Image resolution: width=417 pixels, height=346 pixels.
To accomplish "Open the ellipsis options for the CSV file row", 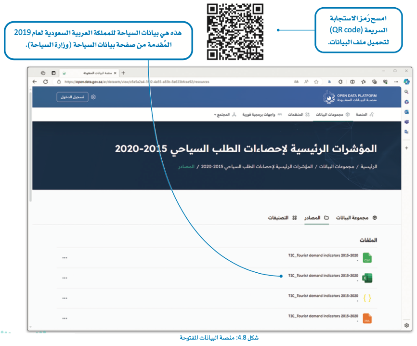I will coord(65,258).
